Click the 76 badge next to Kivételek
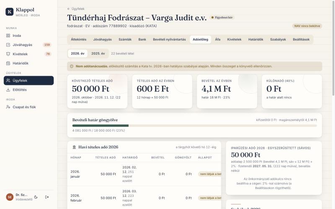 (48, 54)
